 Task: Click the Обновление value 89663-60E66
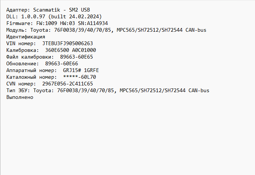click(62, 63)
